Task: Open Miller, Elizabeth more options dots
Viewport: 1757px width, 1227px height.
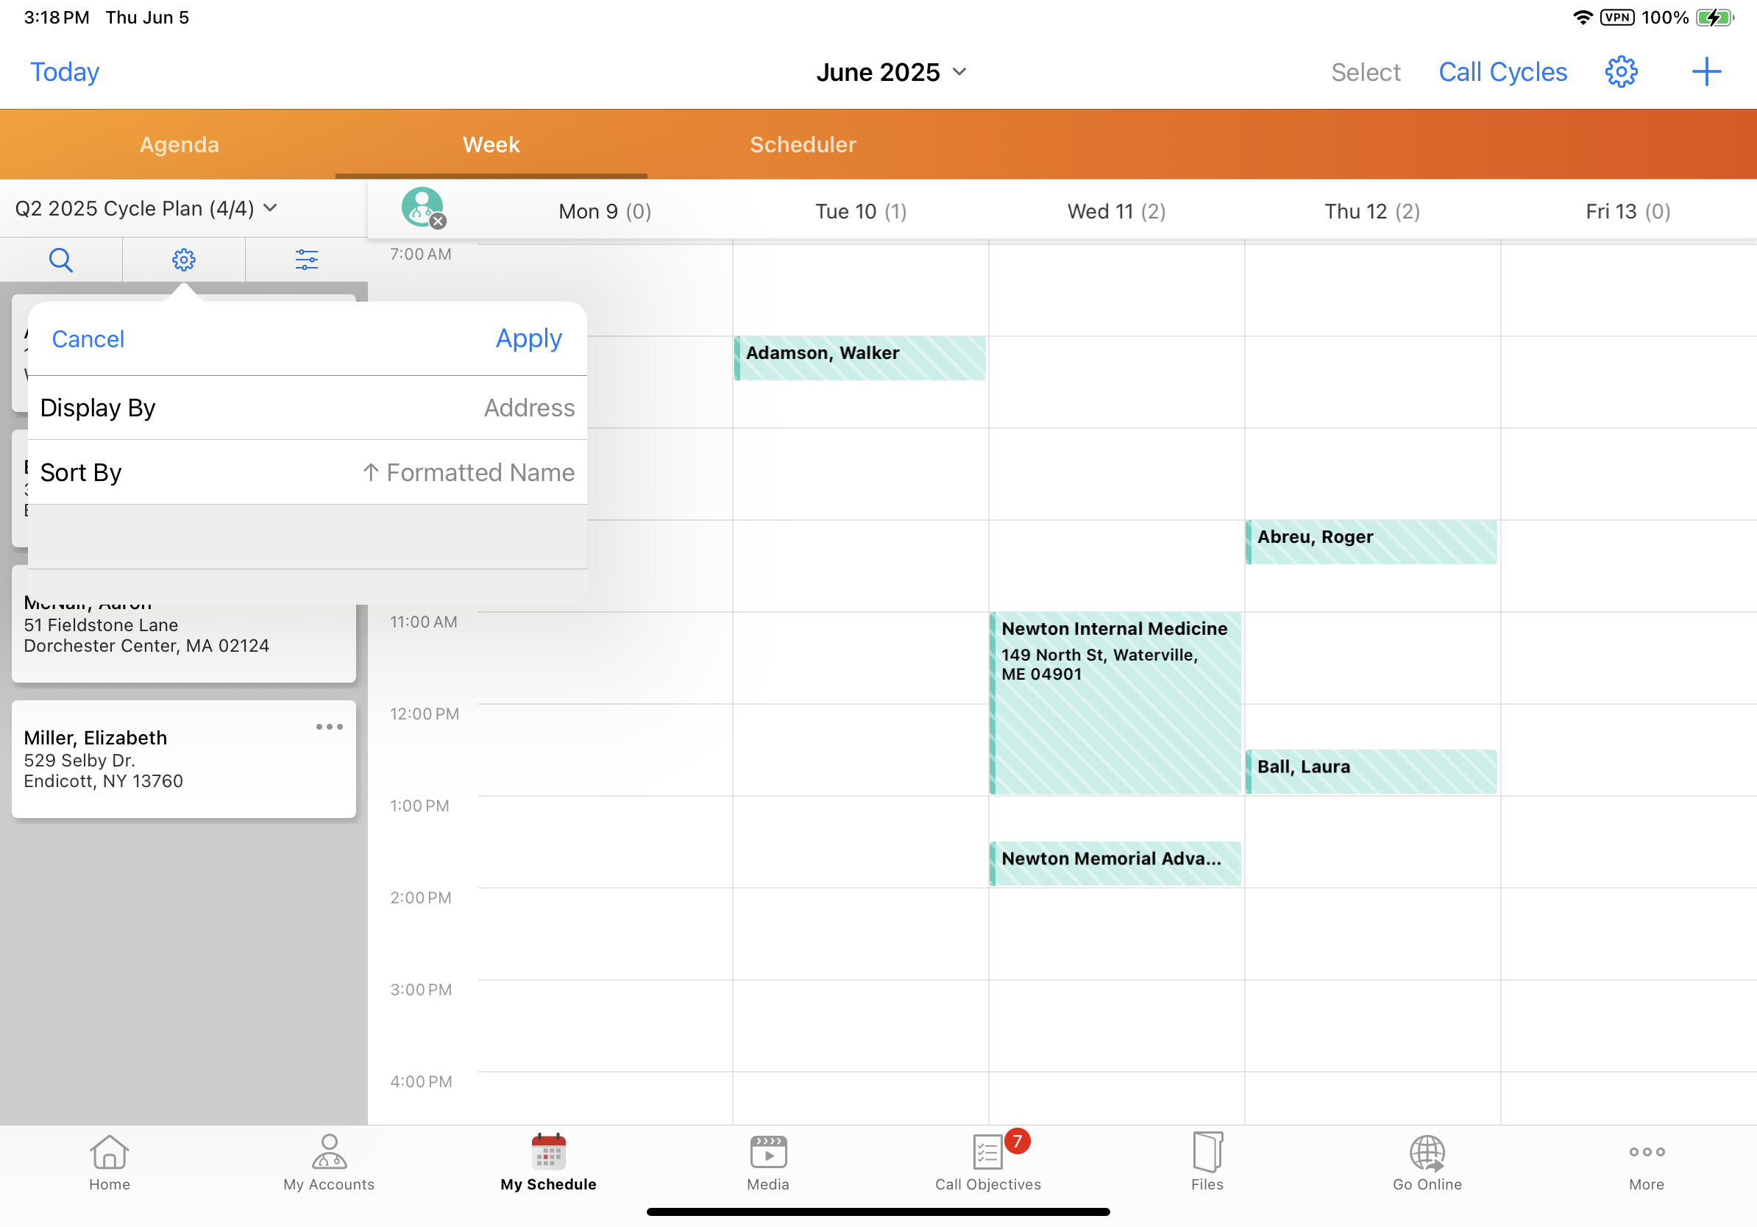Action: 329,727
